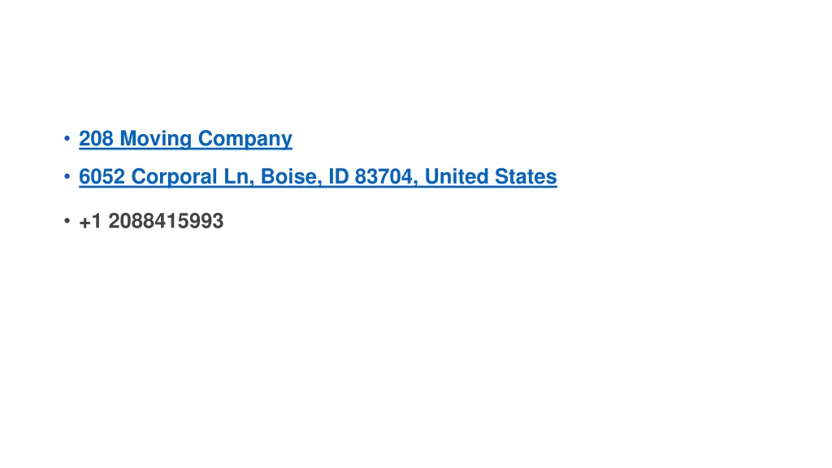Click the word 'States' ending the address link
832x468 pixels.
pos(526,176)
